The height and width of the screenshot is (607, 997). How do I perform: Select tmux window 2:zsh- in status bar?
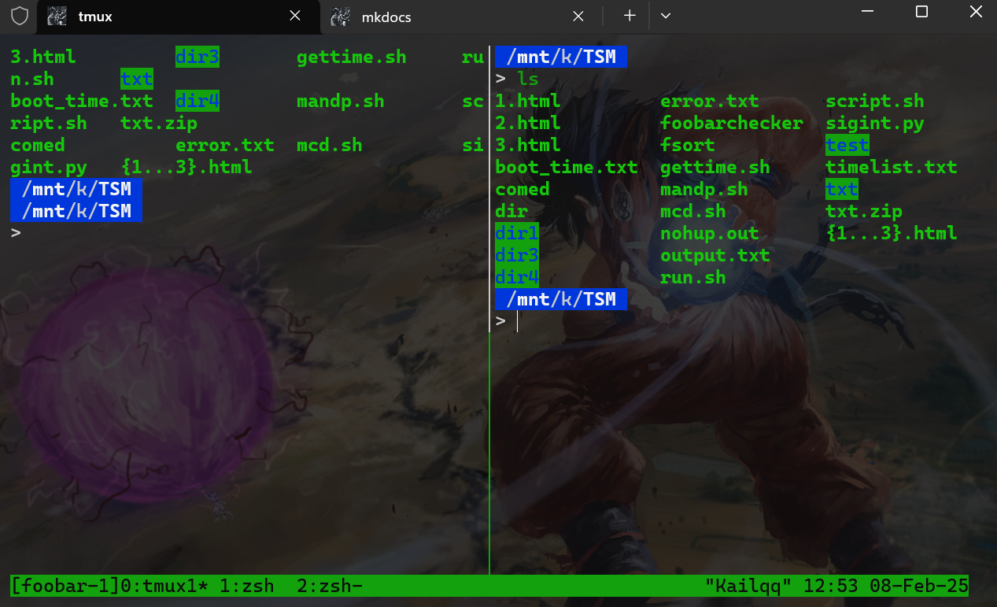tap(330, 585)
